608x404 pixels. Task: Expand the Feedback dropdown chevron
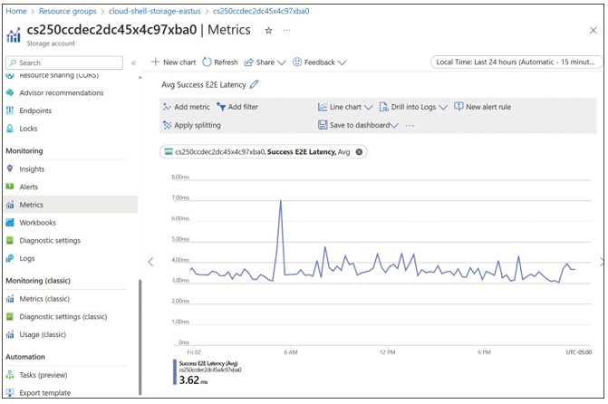[342, 63]
